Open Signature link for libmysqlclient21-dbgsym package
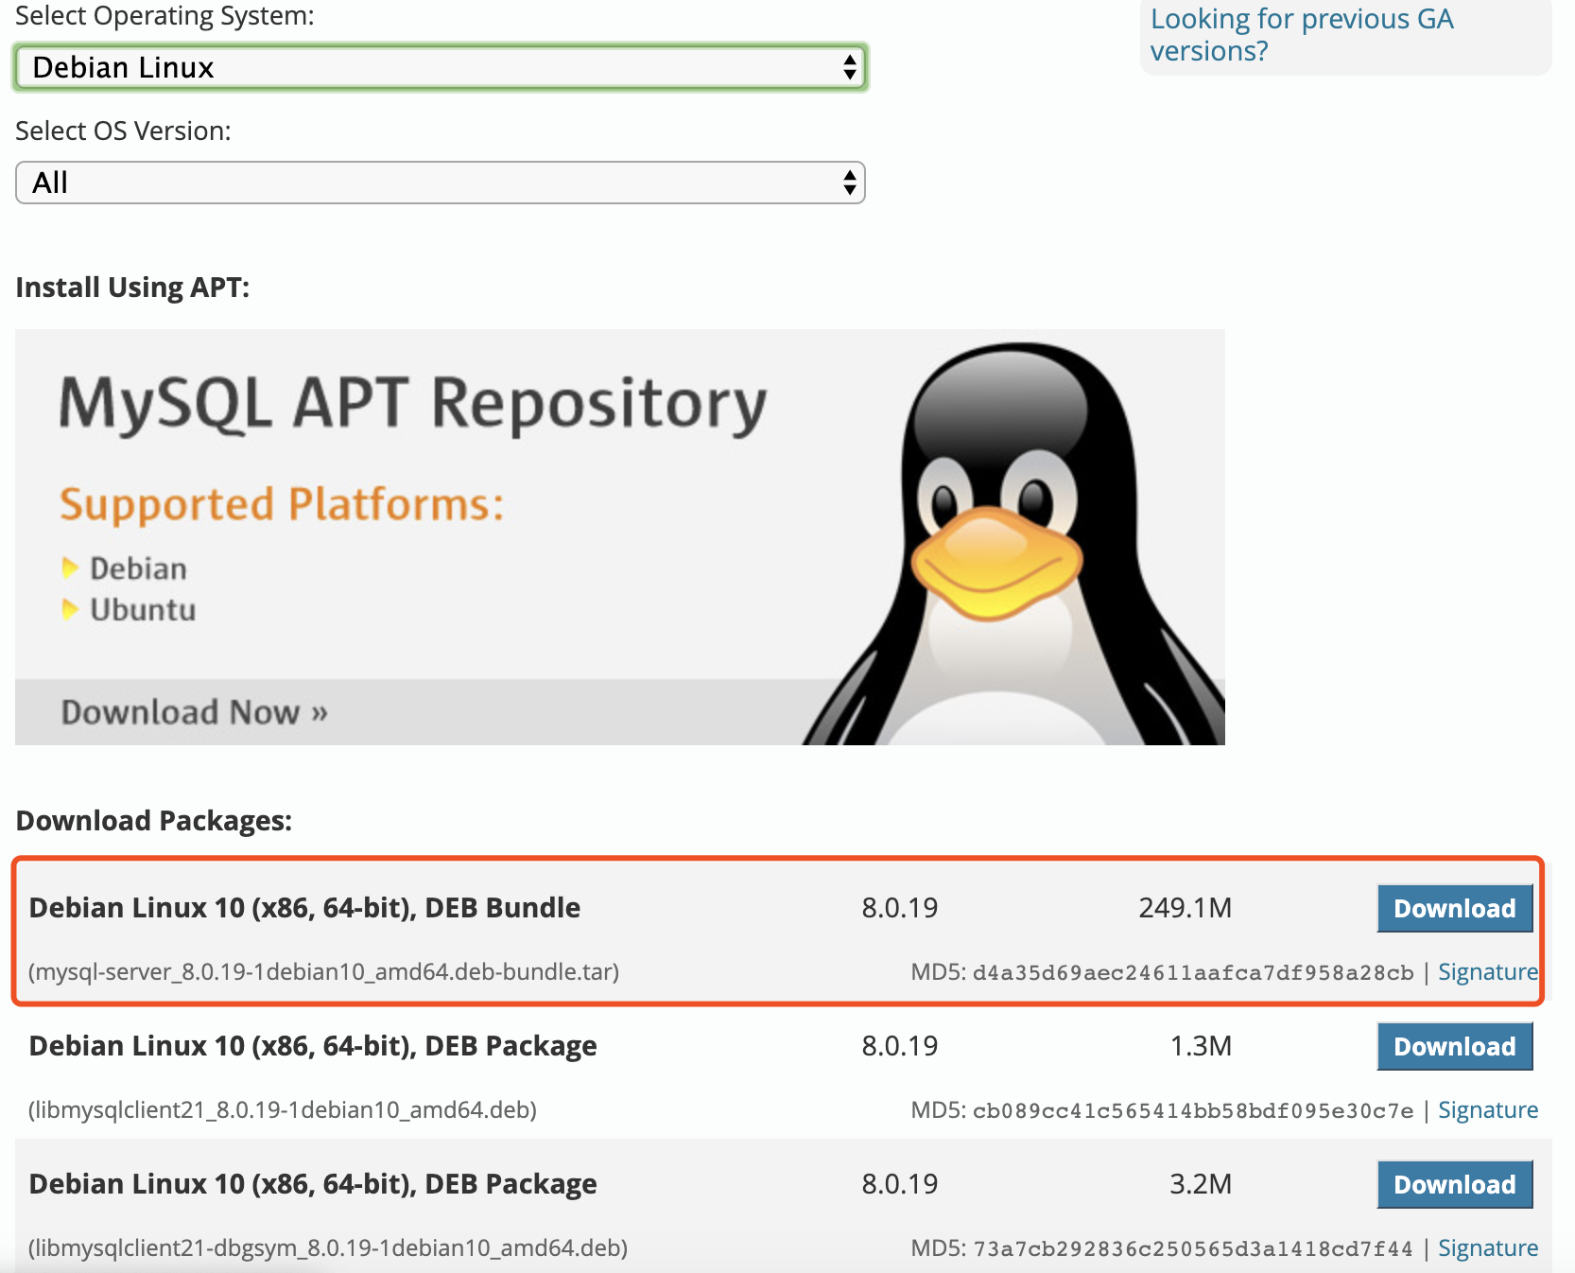 pos(1487,1248)
